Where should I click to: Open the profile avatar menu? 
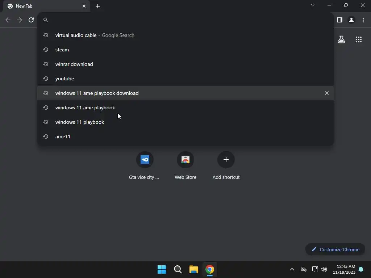(351, 20)
